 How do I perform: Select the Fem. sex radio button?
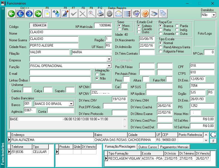120,29
